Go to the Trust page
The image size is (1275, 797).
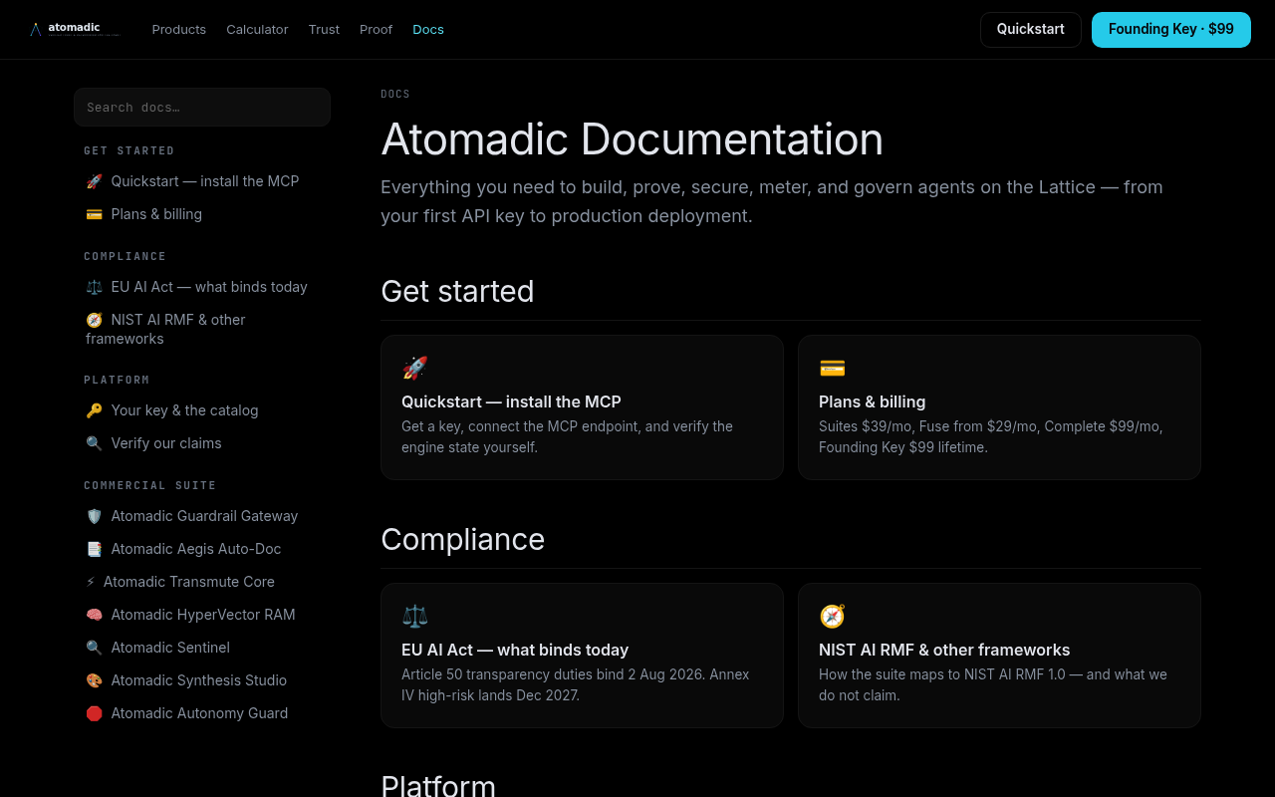[x=324, y=30]
